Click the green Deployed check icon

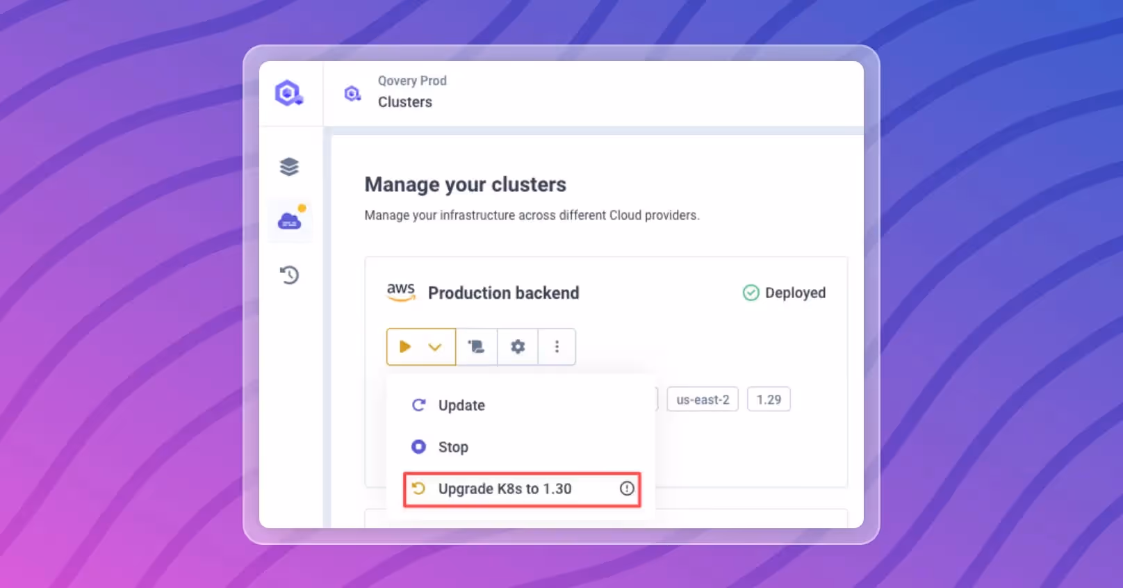751,293
